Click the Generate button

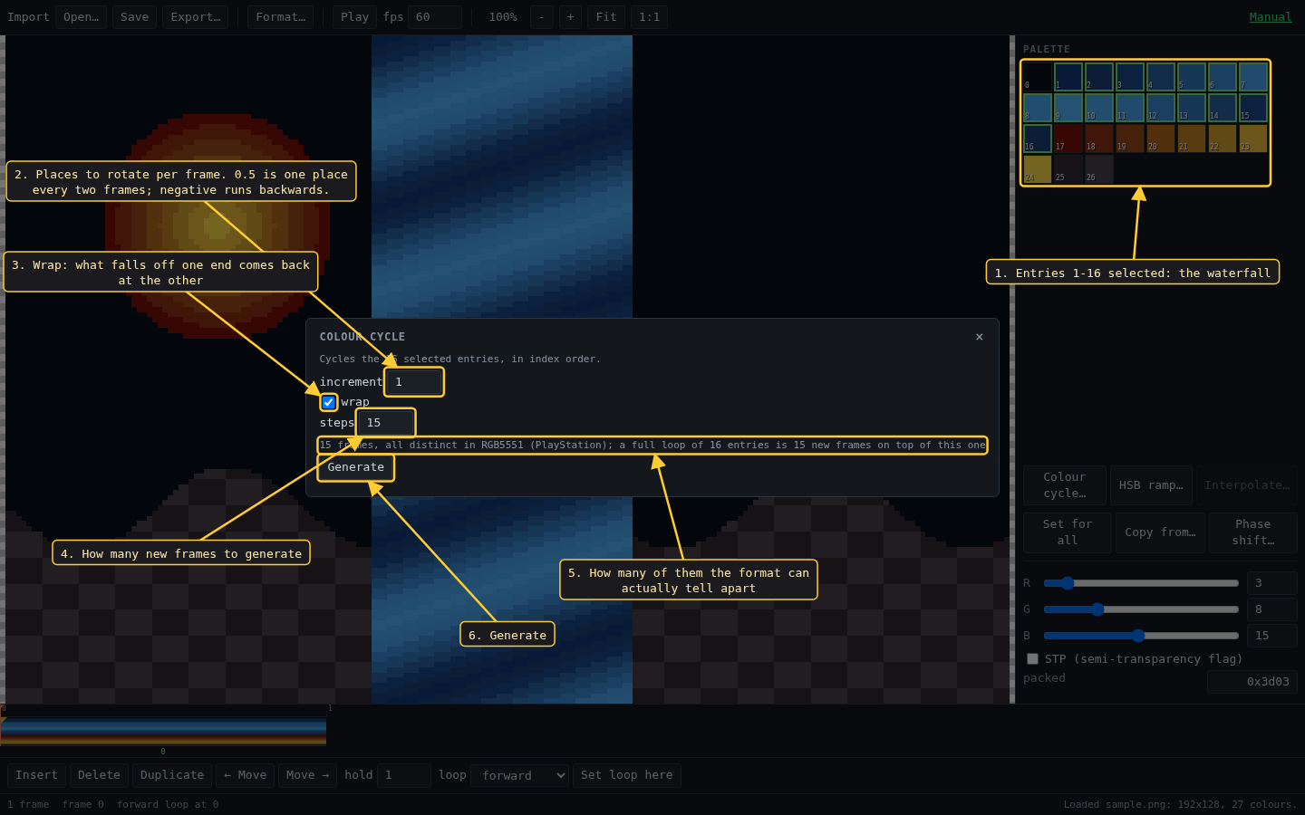pos(356,467)
